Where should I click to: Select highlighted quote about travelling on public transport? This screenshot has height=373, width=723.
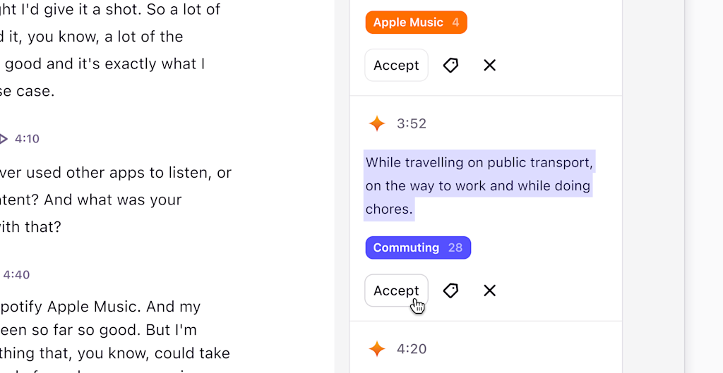click(479, 185)
